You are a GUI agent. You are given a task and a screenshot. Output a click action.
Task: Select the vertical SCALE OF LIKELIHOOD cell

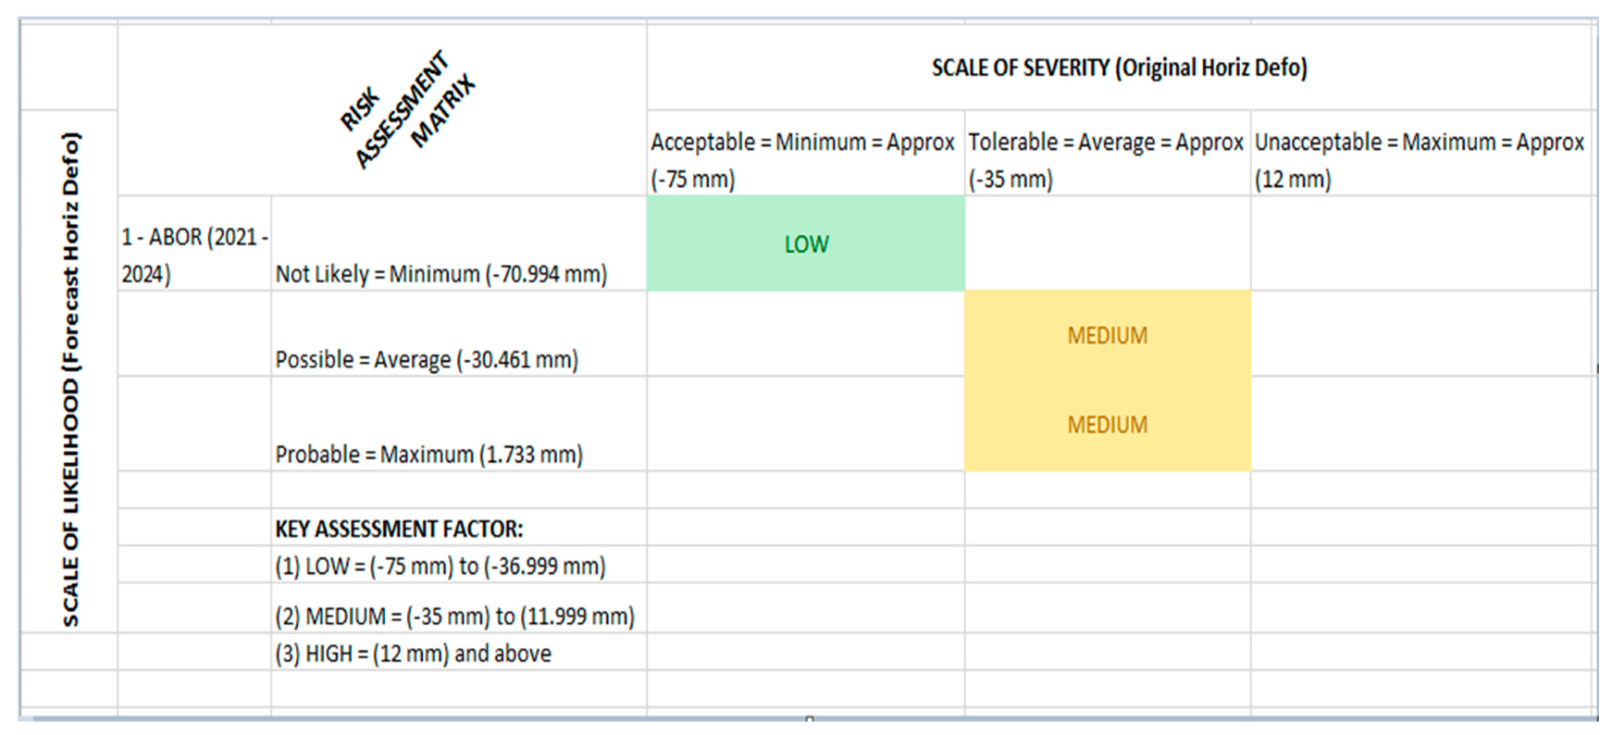click(70, 378)
